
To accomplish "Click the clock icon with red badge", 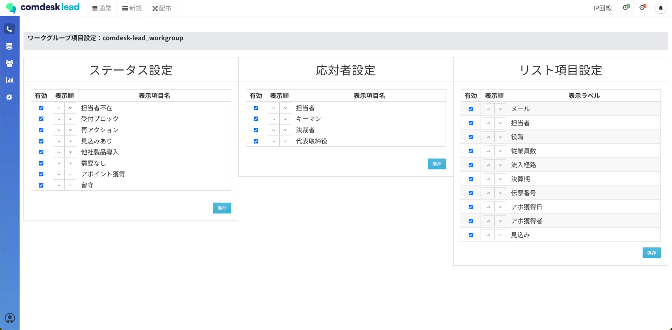I will point(643,7).
